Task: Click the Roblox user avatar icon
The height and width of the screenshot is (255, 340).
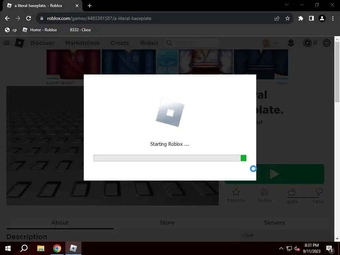Action: click(266, 43)
